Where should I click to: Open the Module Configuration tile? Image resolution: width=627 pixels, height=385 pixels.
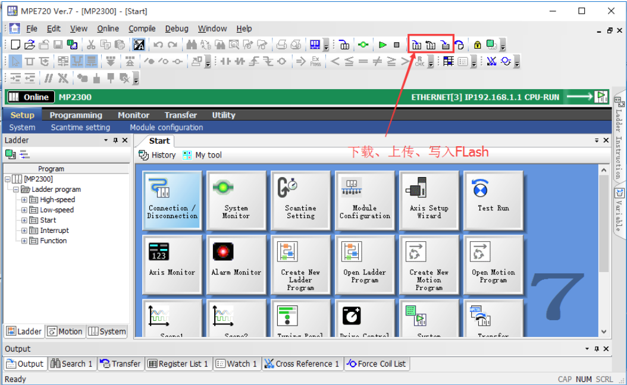coord(365,200)
